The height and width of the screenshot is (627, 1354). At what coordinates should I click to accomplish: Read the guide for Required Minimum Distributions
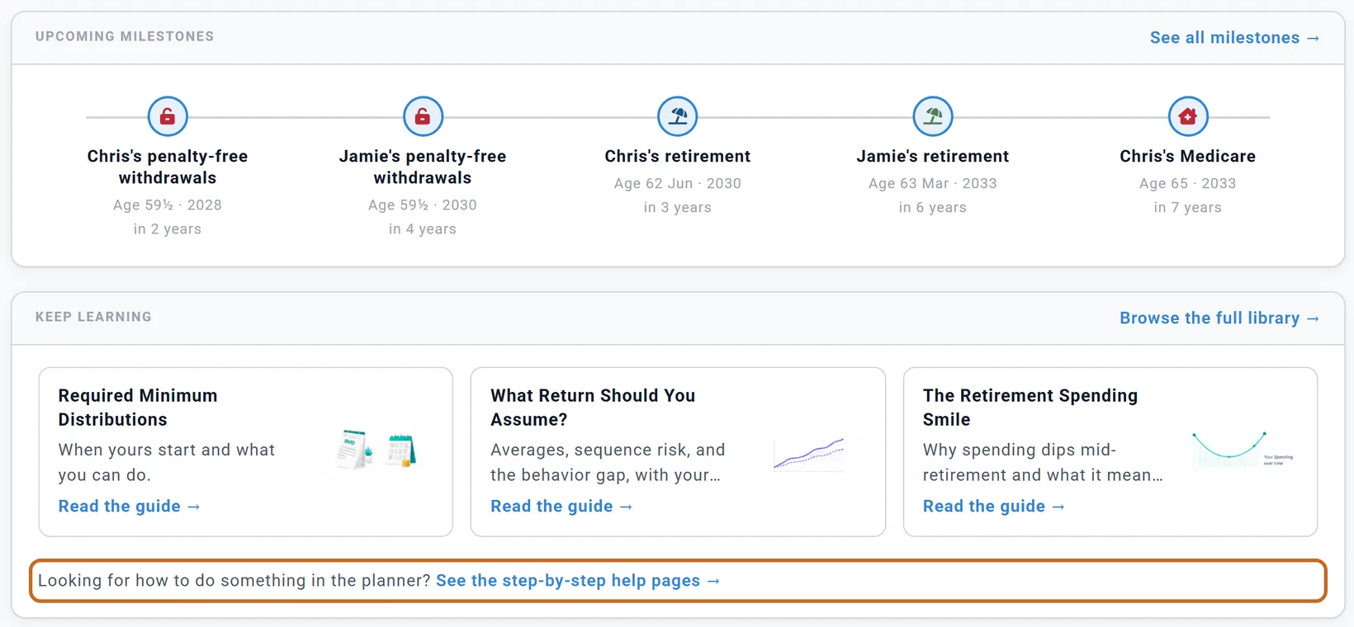click(x=129, y=507)
